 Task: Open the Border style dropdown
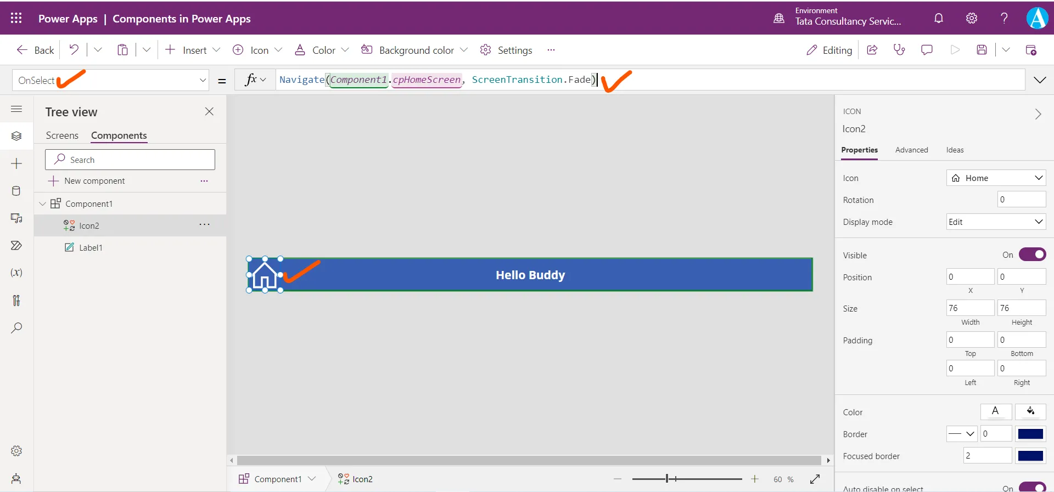(x=962, y=434)
